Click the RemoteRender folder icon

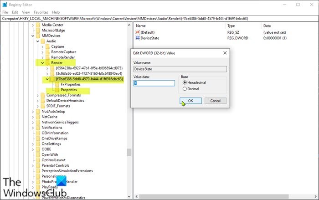coord(47,57)
